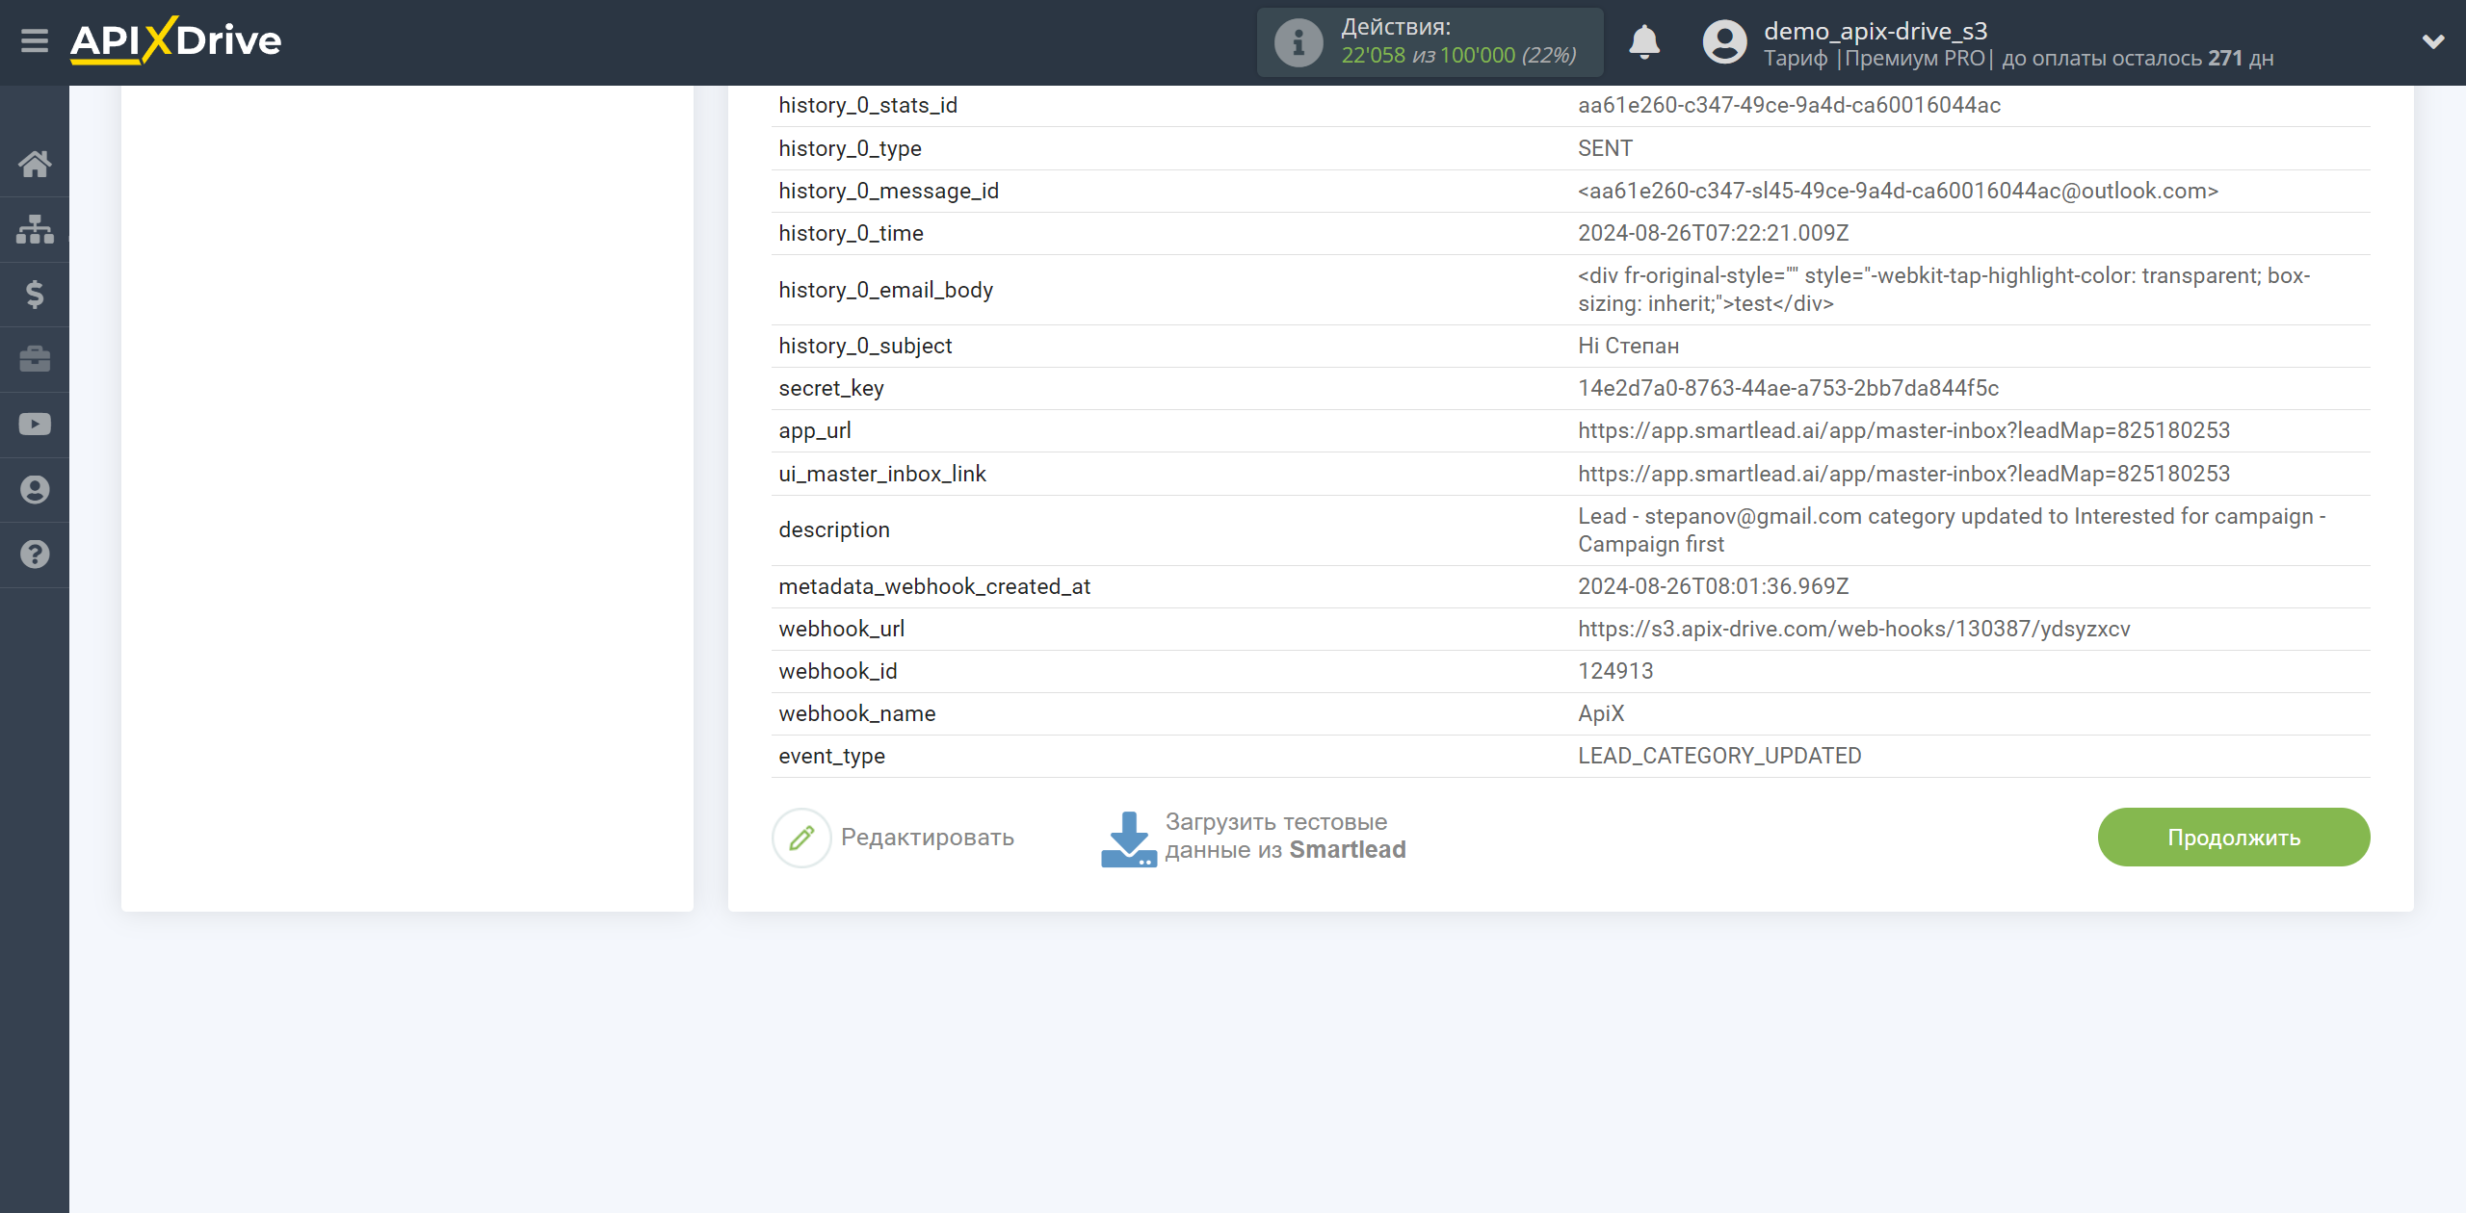Viewport: 2466px width, 1213px height.
Task: Load test data from Smartlead
Action: pyautogui.click(x=1285, y=837)
